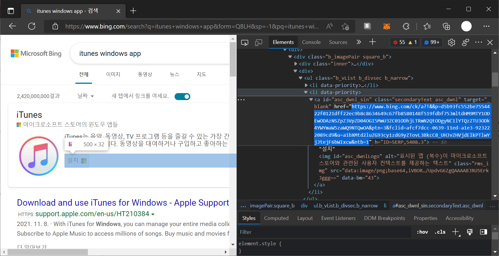
Task: Add new style rule plus icon
Action: point(456,232)
